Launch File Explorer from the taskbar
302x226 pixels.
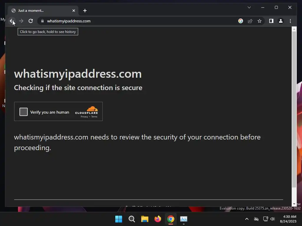145,219
